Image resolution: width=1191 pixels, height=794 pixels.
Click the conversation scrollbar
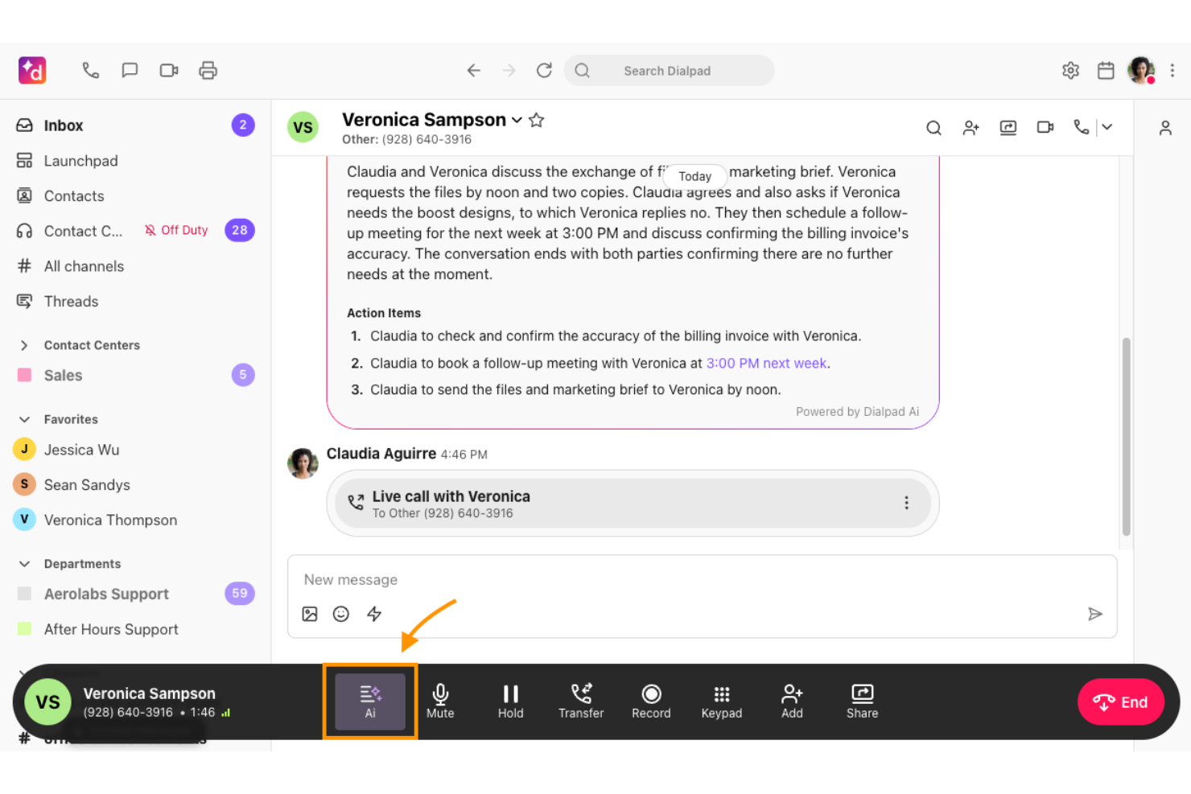click(x=1127, y=437)
